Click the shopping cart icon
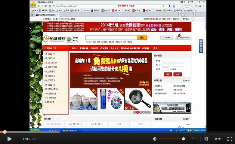The height and width of the screenshot is (144, 235). 178,38
